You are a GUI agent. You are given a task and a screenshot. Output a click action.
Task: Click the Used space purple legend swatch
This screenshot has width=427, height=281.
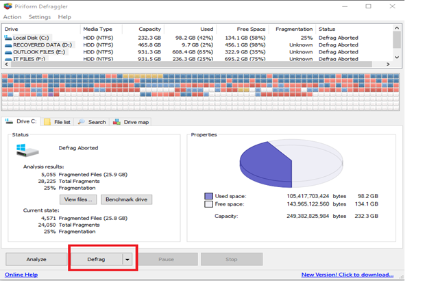[x=208, y=196]
